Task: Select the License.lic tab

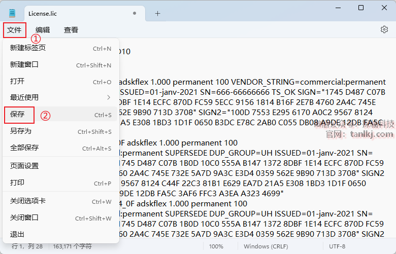Action: point(85,13)
